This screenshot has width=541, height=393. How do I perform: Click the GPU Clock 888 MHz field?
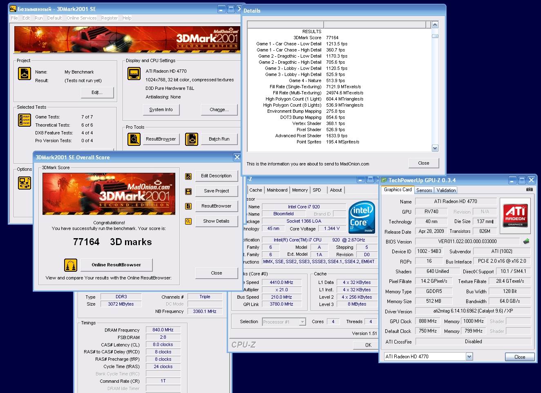point(428,322)
